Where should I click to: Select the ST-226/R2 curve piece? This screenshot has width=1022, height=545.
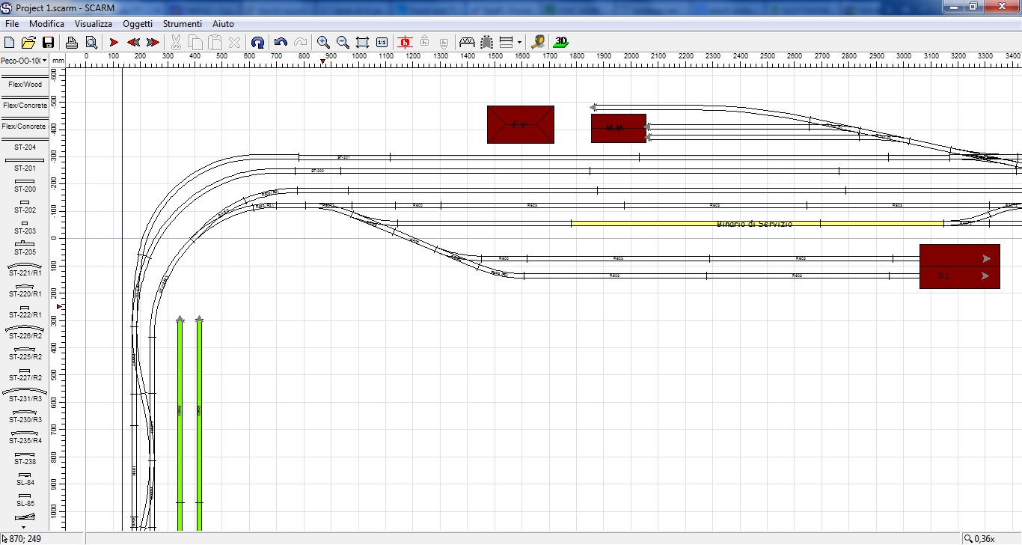tap(25, 332)
